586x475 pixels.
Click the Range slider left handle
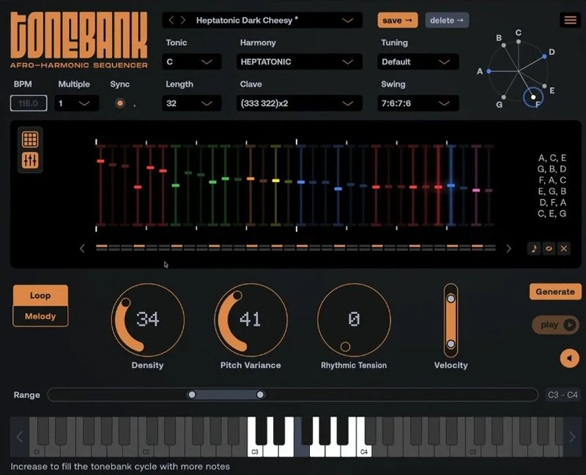pyautogui.click(x=192, y=394)
